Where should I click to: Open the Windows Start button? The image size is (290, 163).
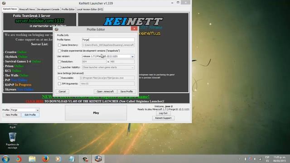5,159
